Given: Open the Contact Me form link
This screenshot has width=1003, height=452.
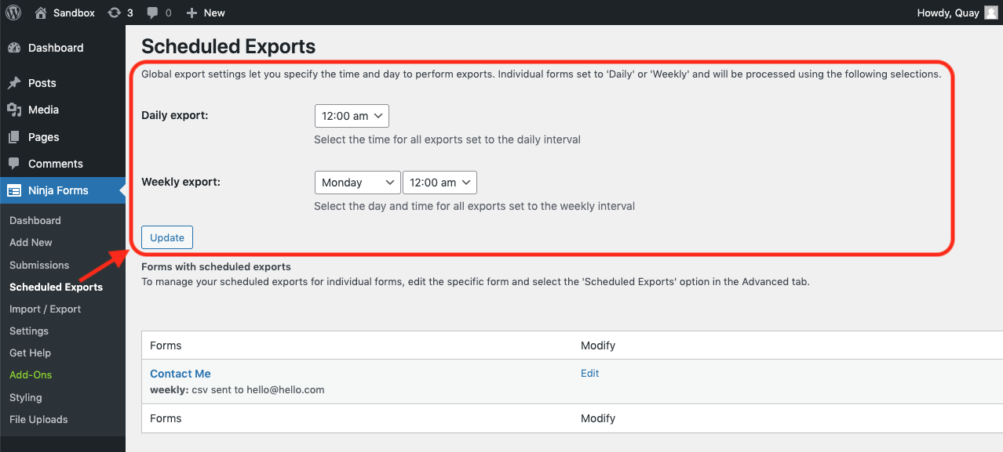Looking at the screenshot, I should (180, 374).
